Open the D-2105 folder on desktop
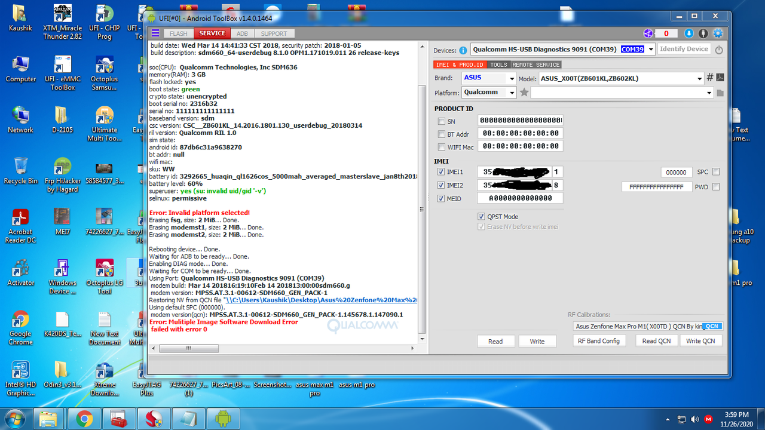The height and width of the screenshot is (430, 765). 62,120
